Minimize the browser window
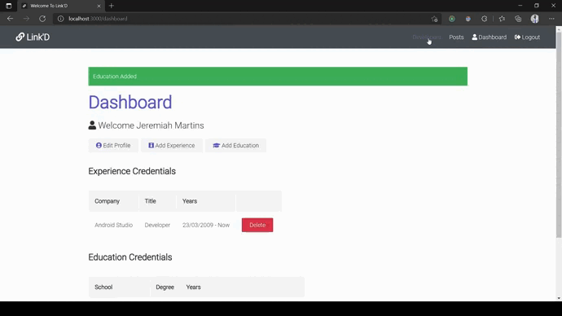 click(x=520, y=6)
